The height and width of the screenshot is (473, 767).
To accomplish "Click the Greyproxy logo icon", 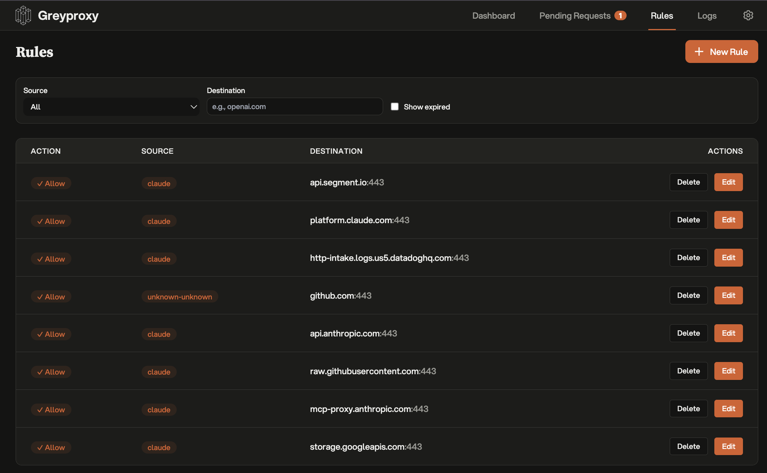I will 23,16.
